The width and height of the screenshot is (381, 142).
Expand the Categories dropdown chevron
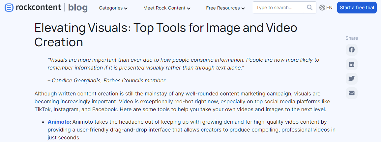point(126,9)
